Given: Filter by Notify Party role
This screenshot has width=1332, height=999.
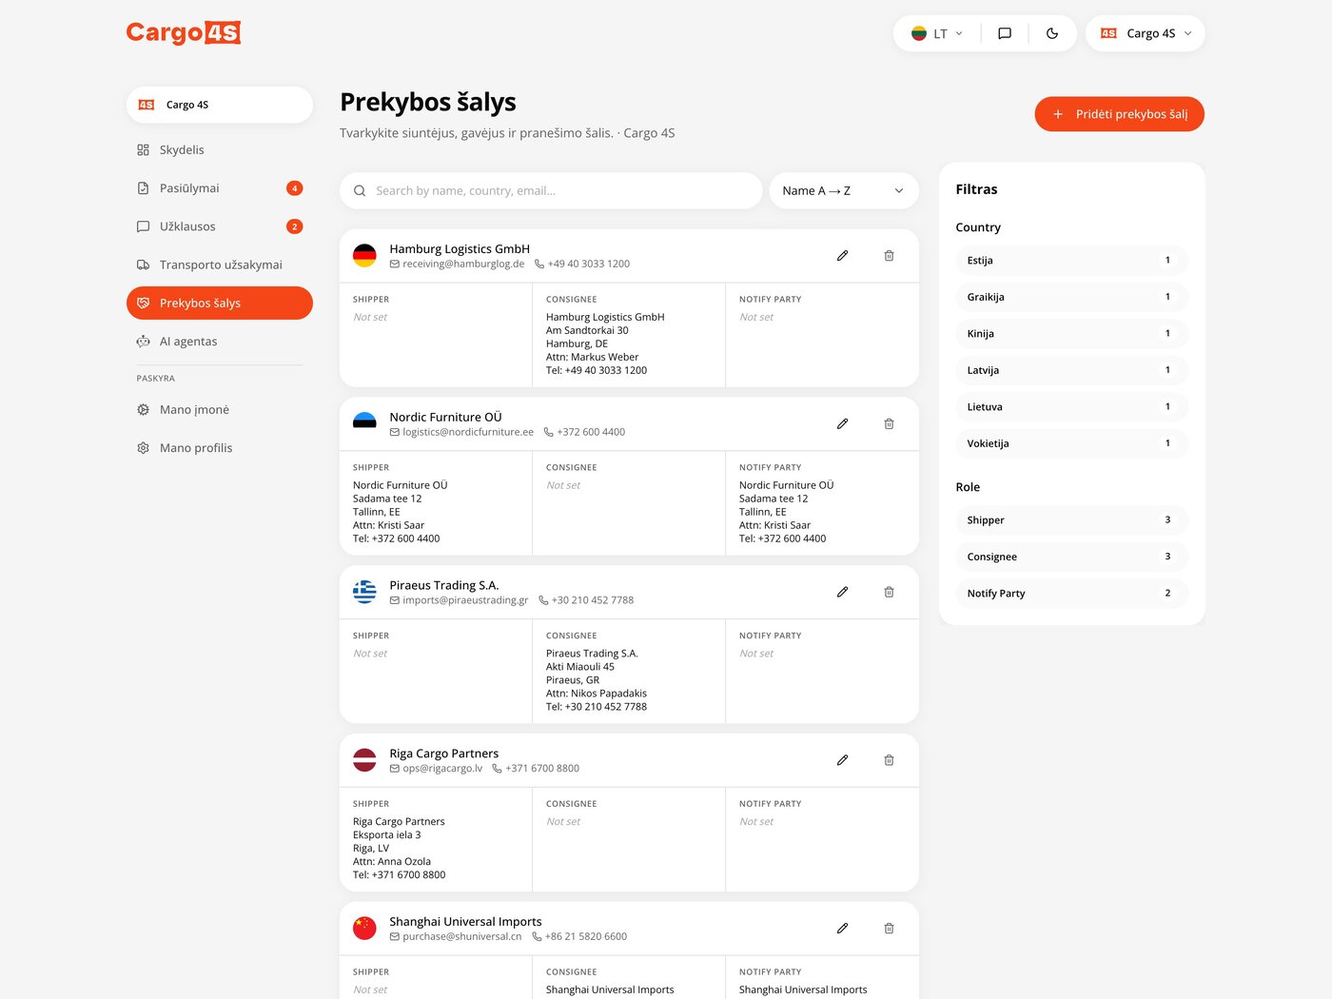Looking at the screenshot, I should [x=1071, y=594].
